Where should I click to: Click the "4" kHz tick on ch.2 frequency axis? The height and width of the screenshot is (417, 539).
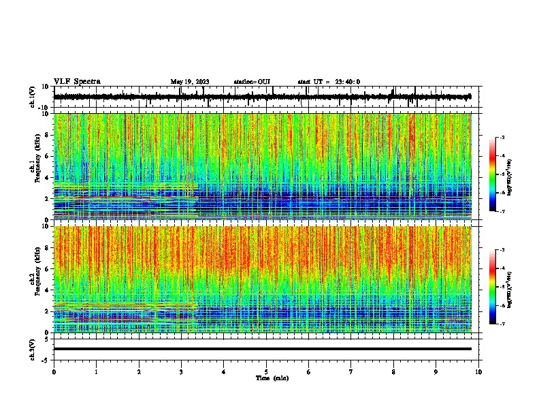[48, 290]
